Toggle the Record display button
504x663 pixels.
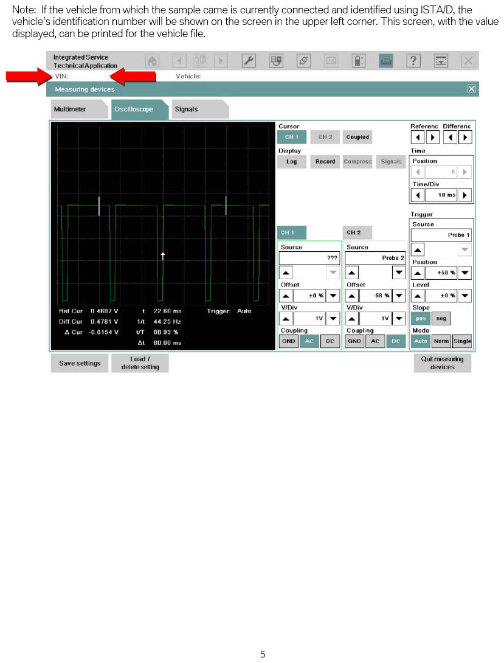click(x=325, y=162)
